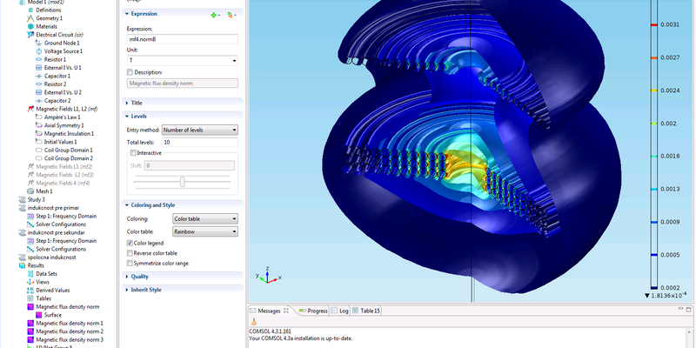The image size is (696, 348).
Task: Click the Derived Values icon
Action: 30,290
